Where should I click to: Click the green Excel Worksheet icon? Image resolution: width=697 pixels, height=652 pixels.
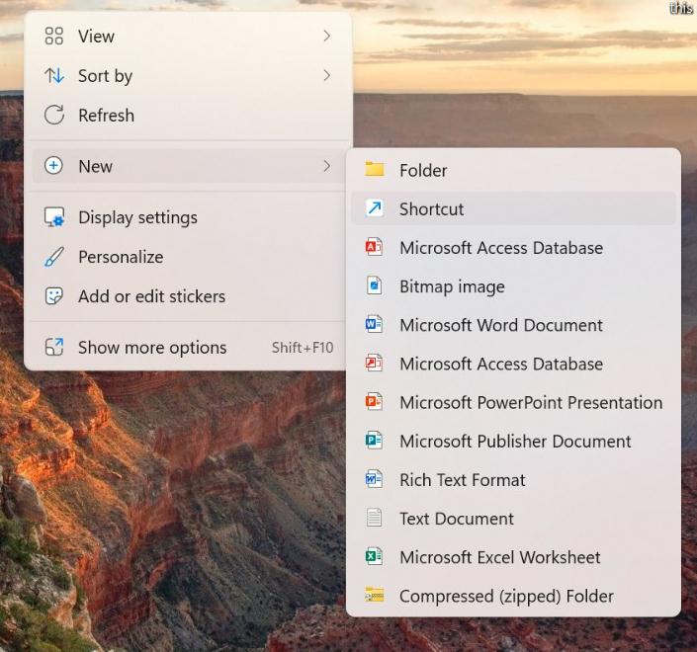(374, 557)
